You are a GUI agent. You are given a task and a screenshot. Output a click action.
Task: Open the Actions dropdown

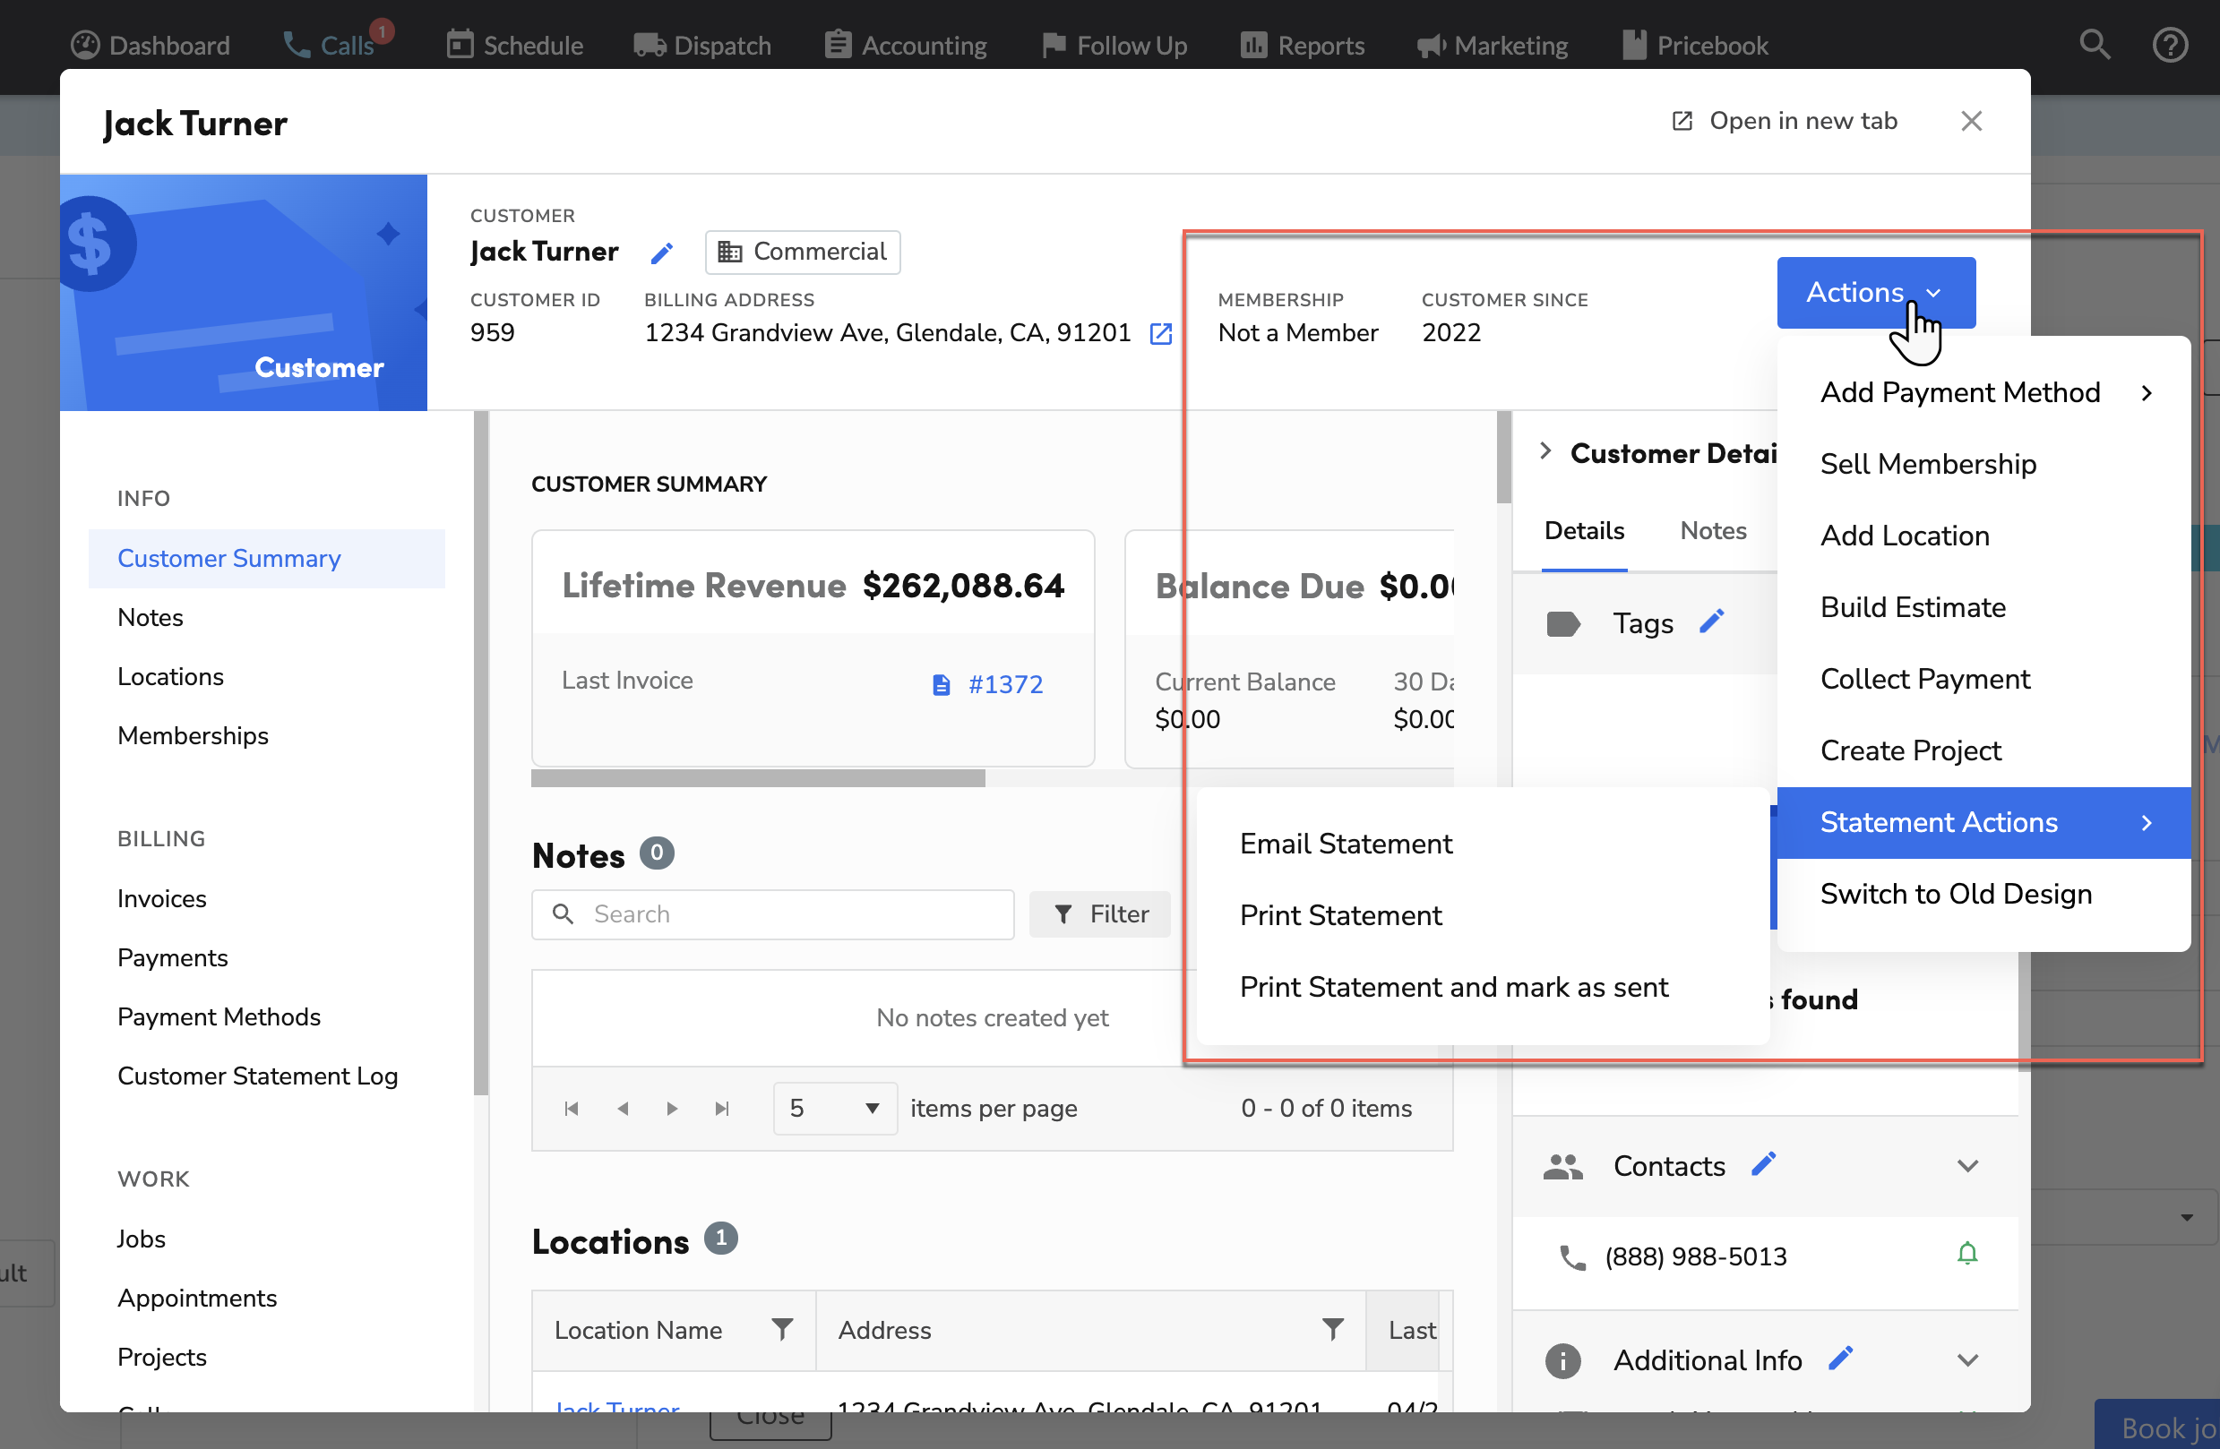[1876, 292]
